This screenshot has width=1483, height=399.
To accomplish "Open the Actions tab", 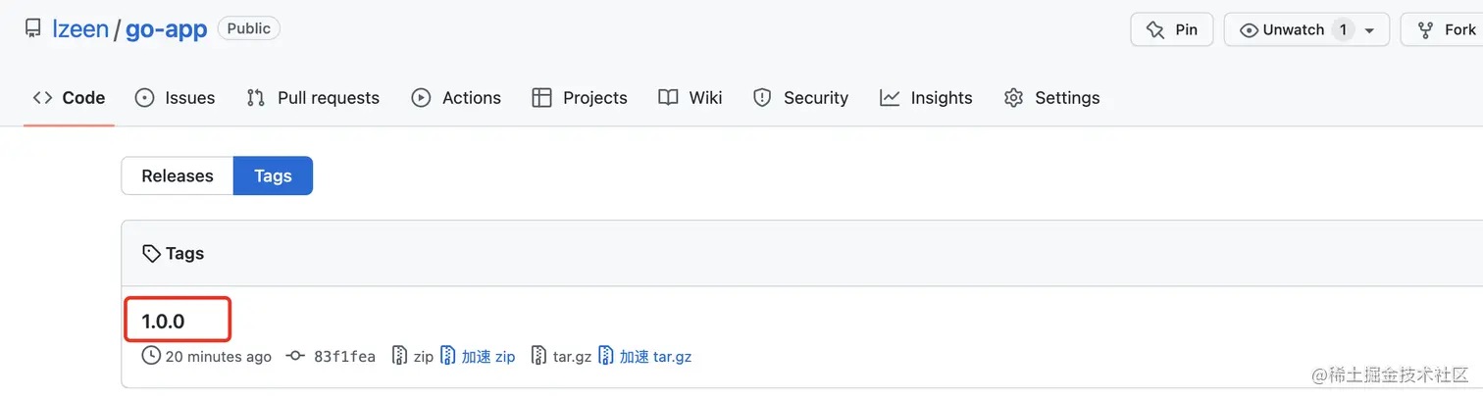I will (456, 98).
